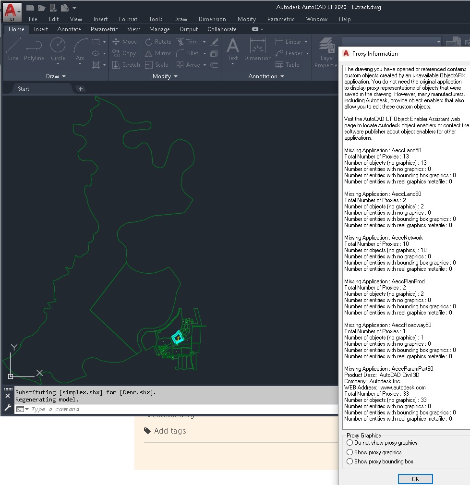Click the new drawing tab plus button
The width and height of the screenshot is (470, 485).
click(81, 89)
